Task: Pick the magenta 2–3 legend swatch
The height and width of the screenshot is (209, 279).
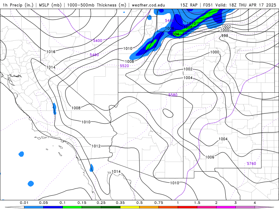Action: [226, 207]
